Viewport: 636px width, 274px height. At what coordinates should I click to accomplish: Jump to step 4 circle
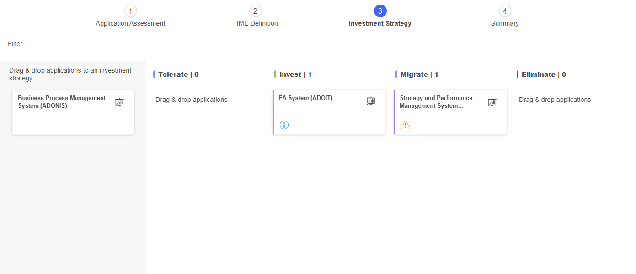point(505,11)
